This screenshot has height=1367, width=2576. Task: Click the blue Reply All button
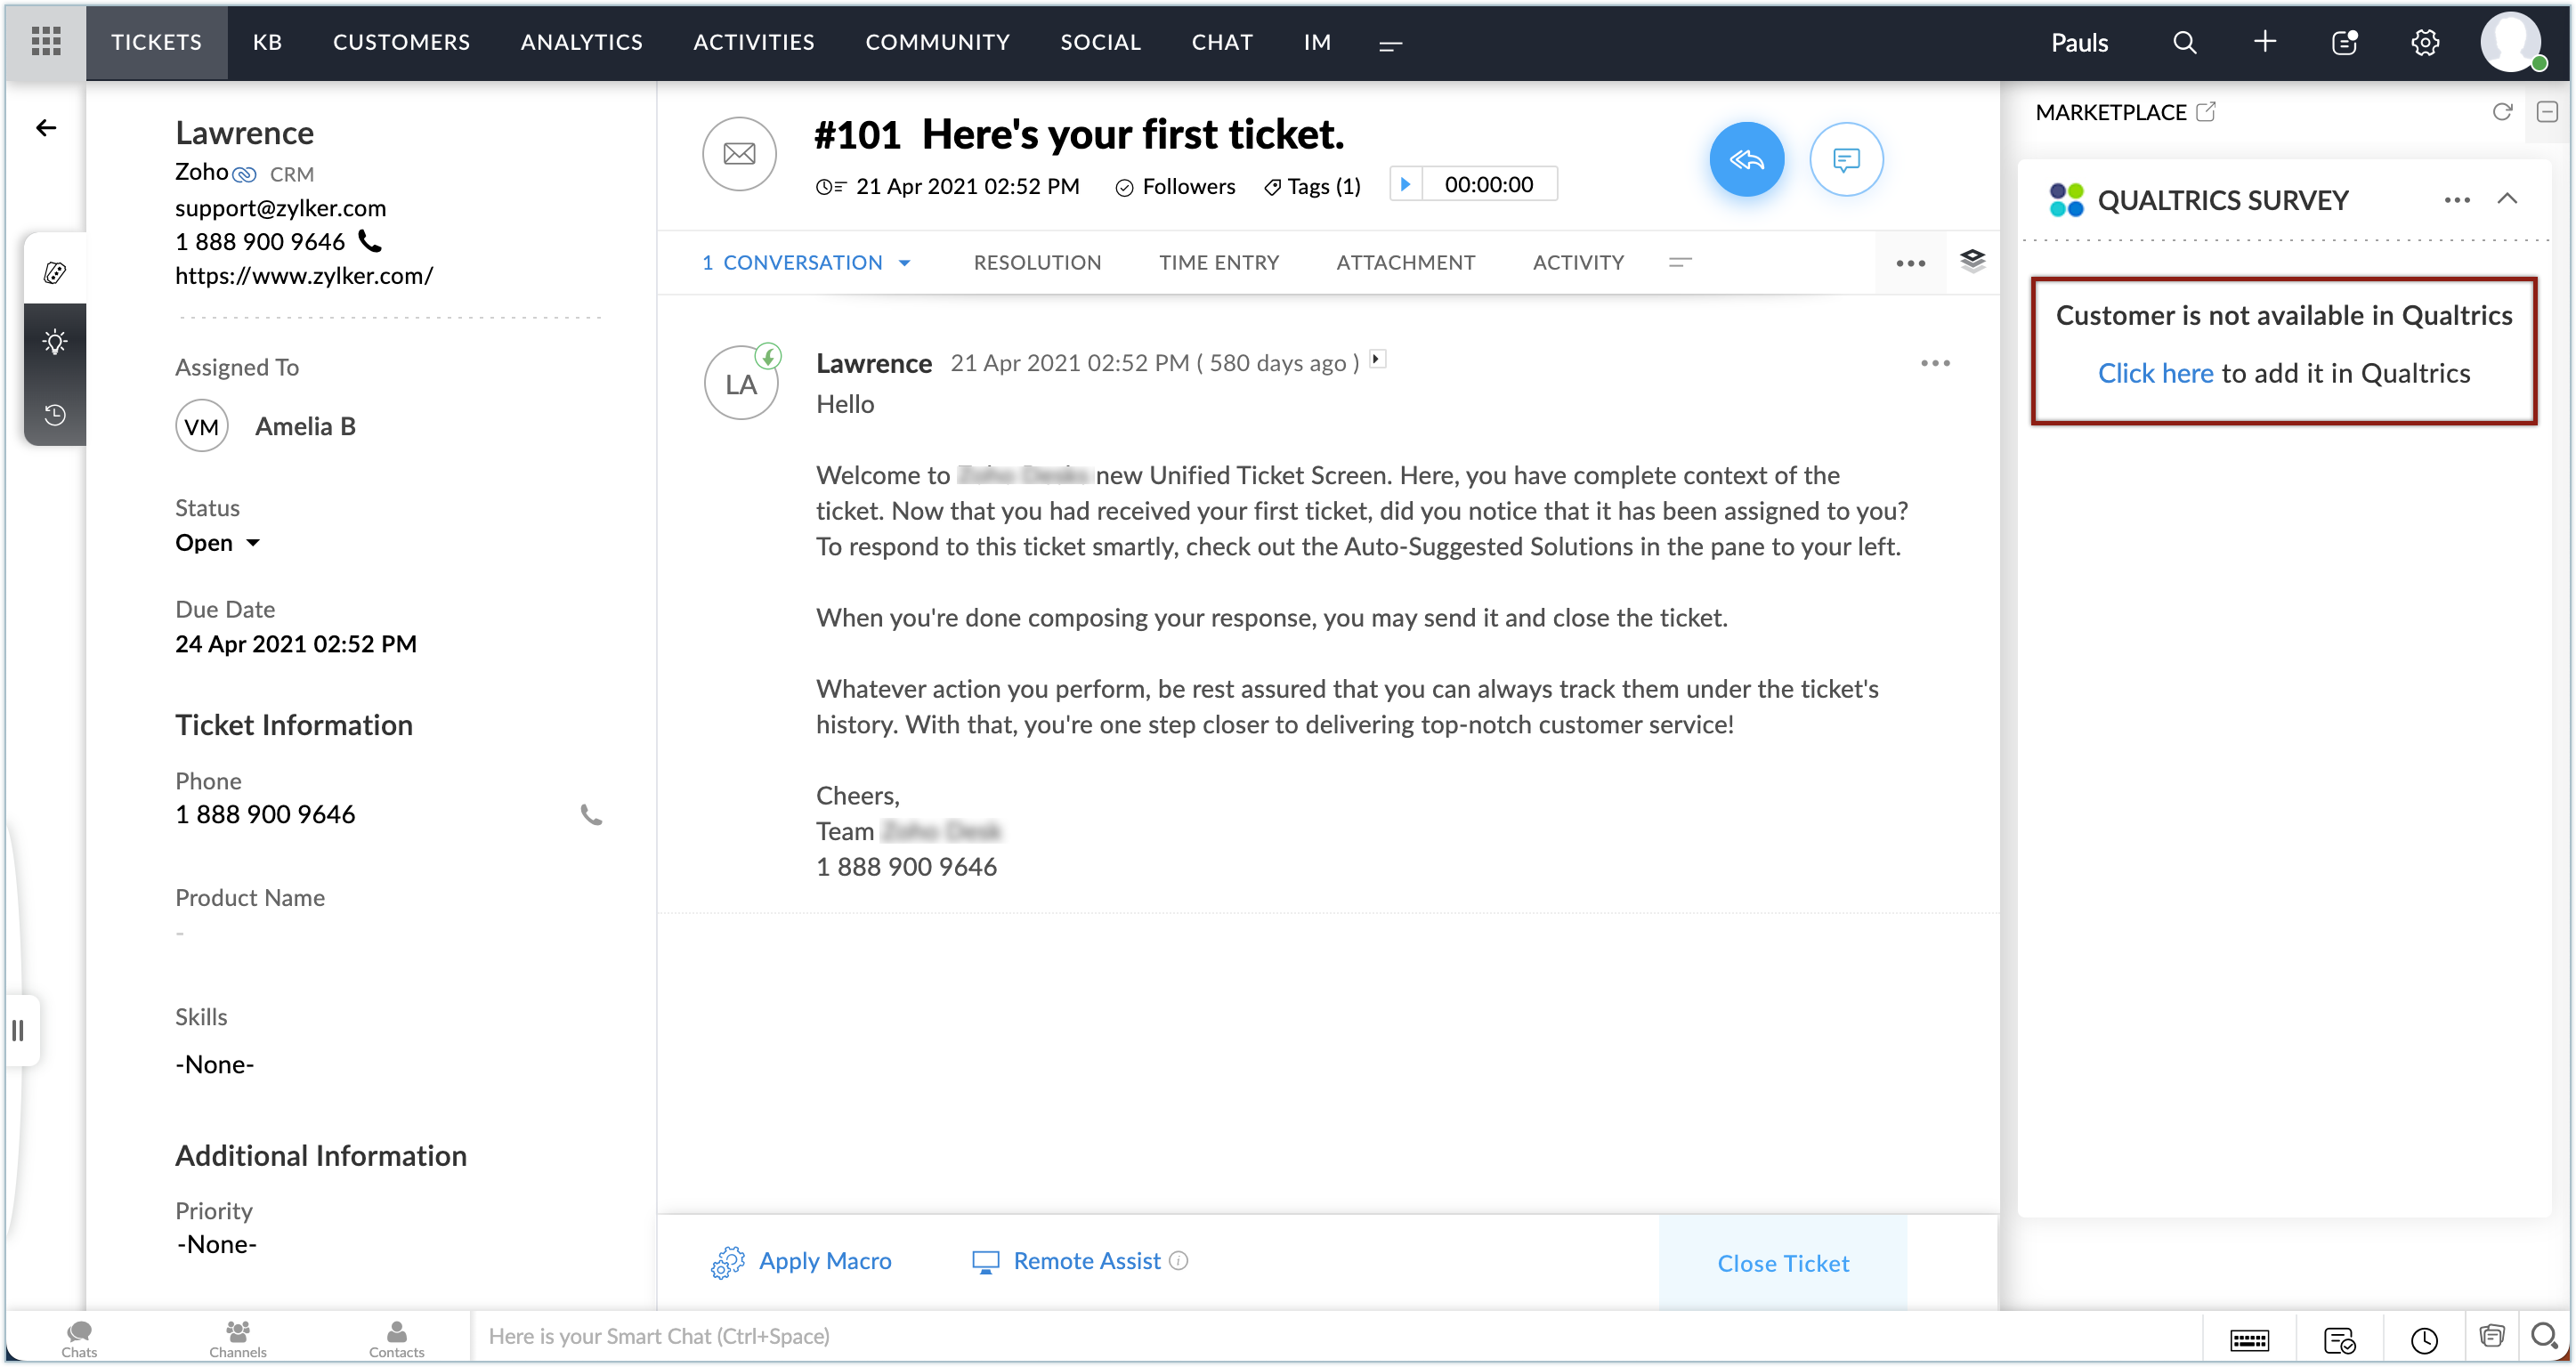tap(1746, 159)
